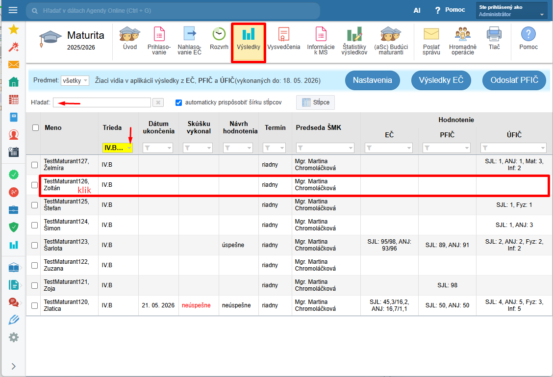Focus the global search field

click(173, 11)
